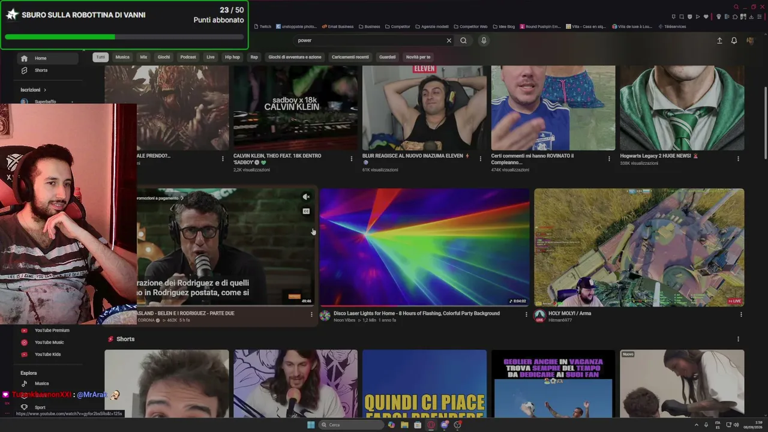The width and height of the screenshot is (768, 432).
Task: Open the Téléservices bookmark
Action: [672, 26]
